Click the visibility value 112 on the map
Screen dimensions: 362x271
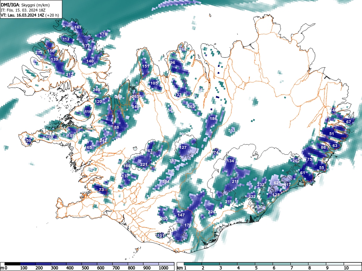66,39
